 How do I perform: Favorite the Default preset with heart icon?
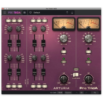coord(31,13)
